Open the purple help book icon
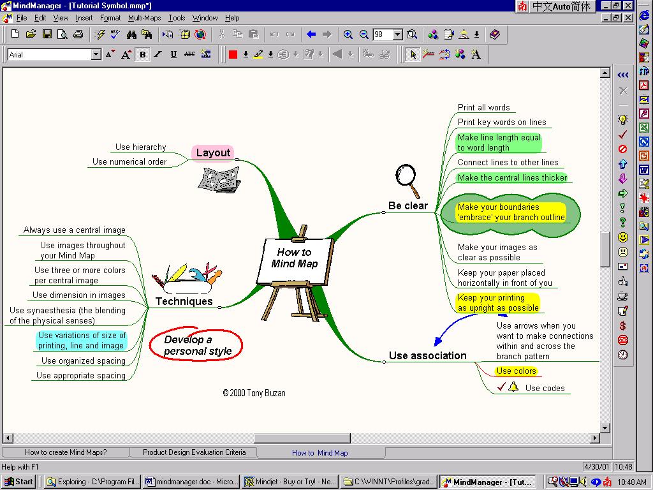This screenshot has height=490, width=653. pyautogui.click(x=494, y=34)
